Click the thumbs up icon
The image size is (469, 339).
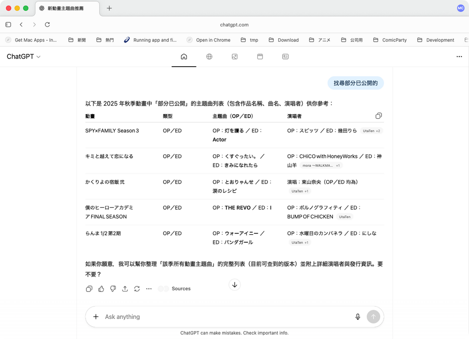coord(101,289)
